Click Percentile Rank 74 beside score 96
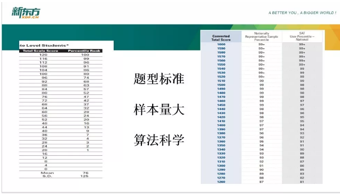 pyautogui.click(x=86, y=78)
